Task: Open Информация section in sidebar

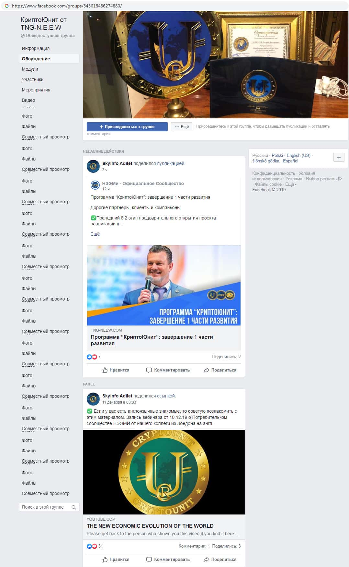Action: tap(36, 48)
